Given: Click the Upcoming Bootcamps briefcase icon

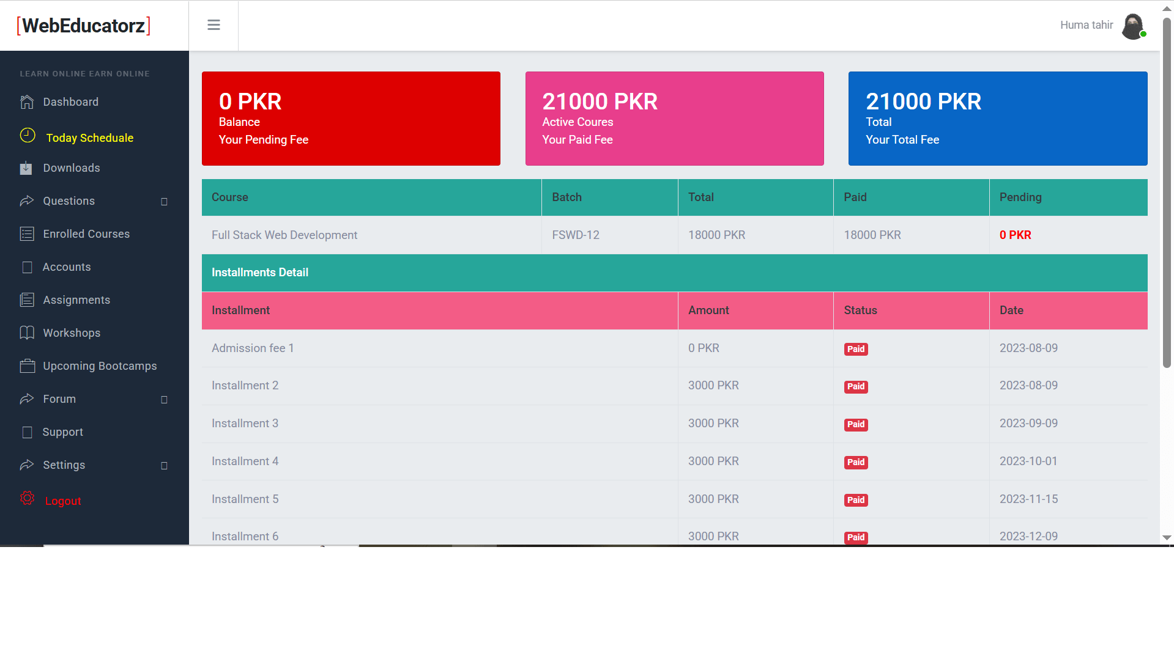Looking at the screenshot, I should click(28, 366).
